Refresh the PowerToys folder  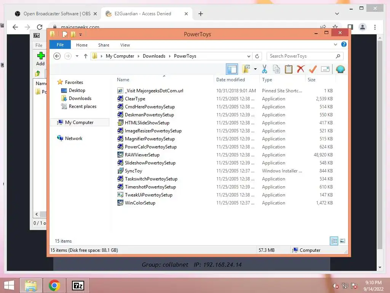pyautogui.click(x=257, y=56)
